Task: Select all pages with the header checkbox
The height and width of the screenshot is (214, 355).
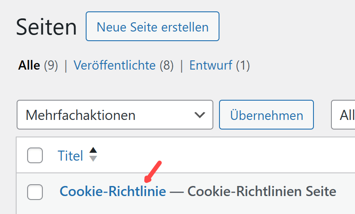Action: coord(35,155)
